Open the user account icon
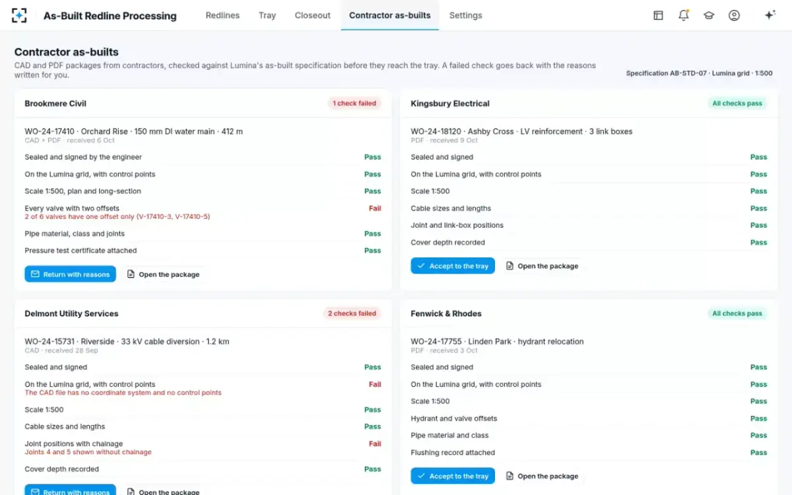The image size is (792, 495). pos(734,15)
